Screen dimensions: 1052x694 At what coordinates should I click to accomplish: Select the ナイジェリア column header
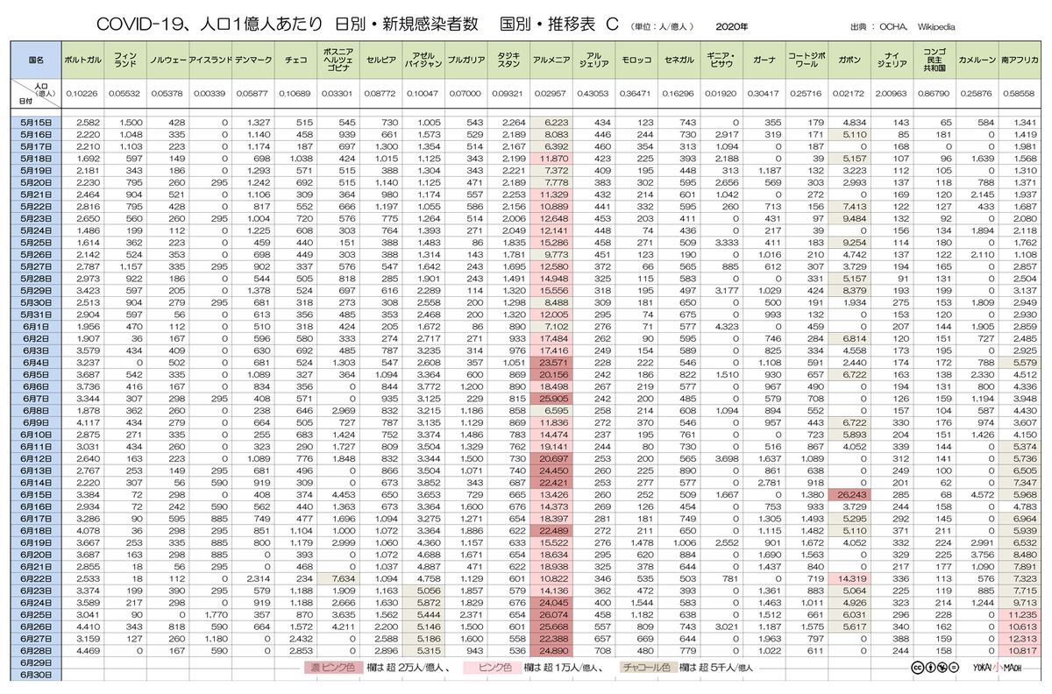click(x=892, y=59)
